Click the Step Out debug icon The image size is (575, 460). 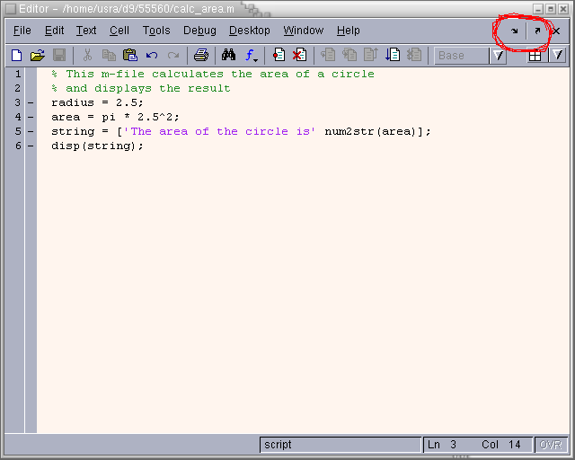click(371, 56)
